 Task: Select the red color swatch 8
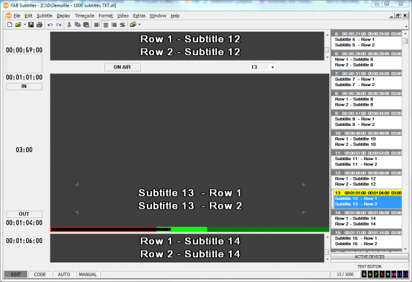[382, 275]
